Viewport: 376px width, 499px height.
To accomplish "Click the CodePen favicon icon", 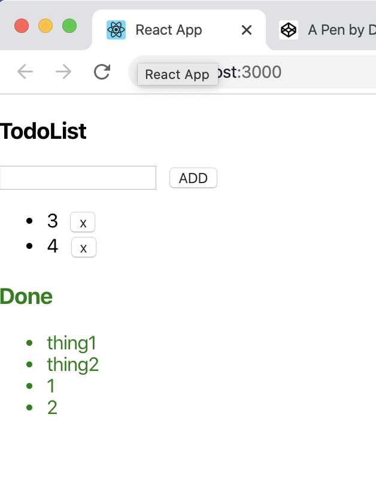I will click(x=289, y=30).
